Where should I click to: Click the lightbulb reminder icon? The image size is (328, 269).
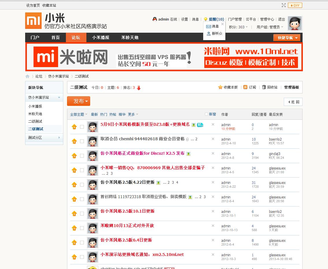206,19
